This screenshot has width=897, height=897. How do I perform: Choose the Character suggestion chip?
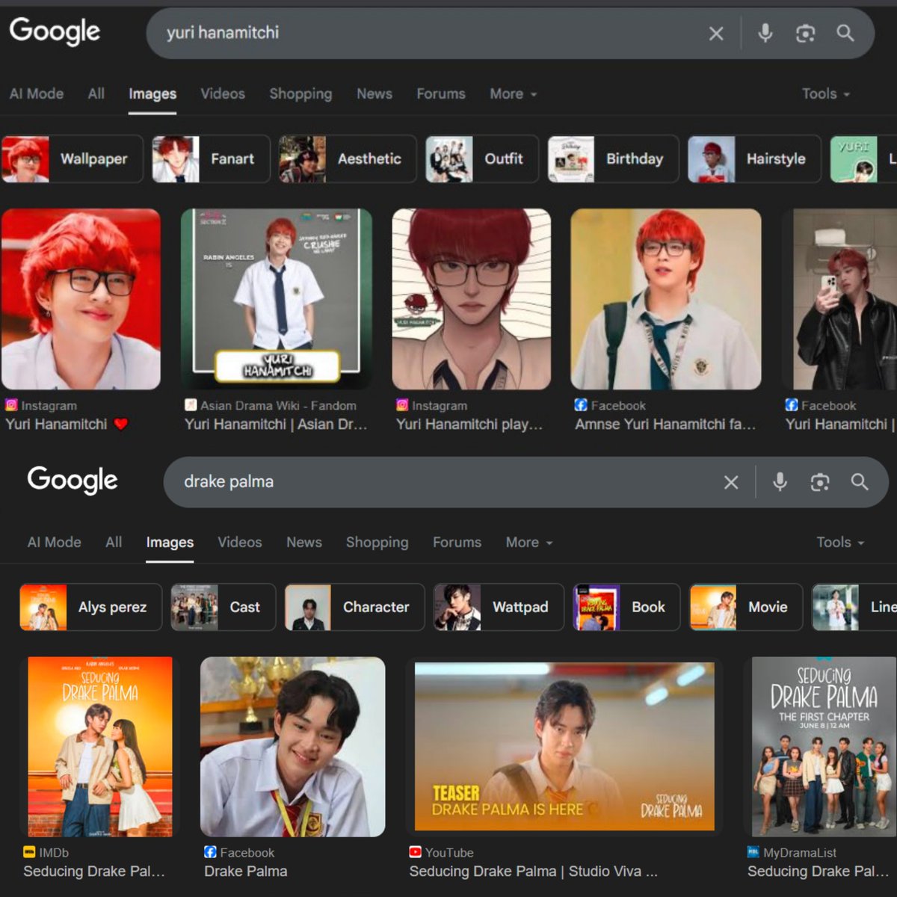pos(354,607)
